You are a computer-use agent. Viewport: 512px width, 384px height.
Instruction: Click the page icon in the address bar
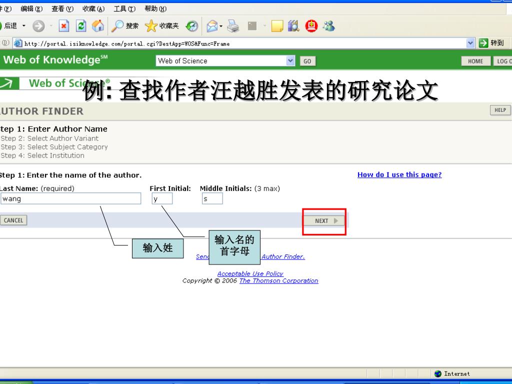point(18,43)
